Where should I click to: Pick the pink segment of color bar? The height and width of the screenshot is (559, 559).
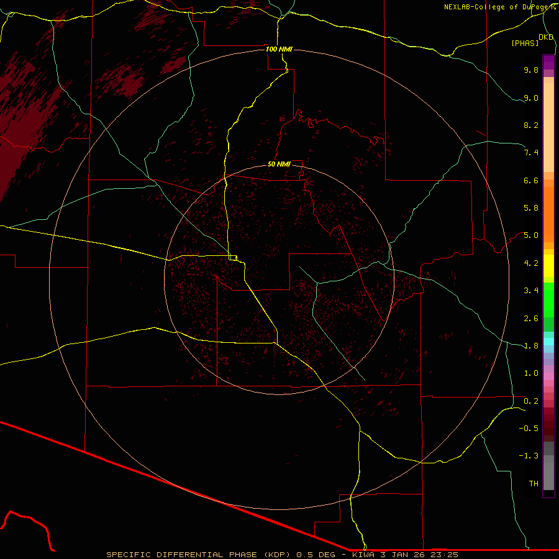(x=548, y=376)
